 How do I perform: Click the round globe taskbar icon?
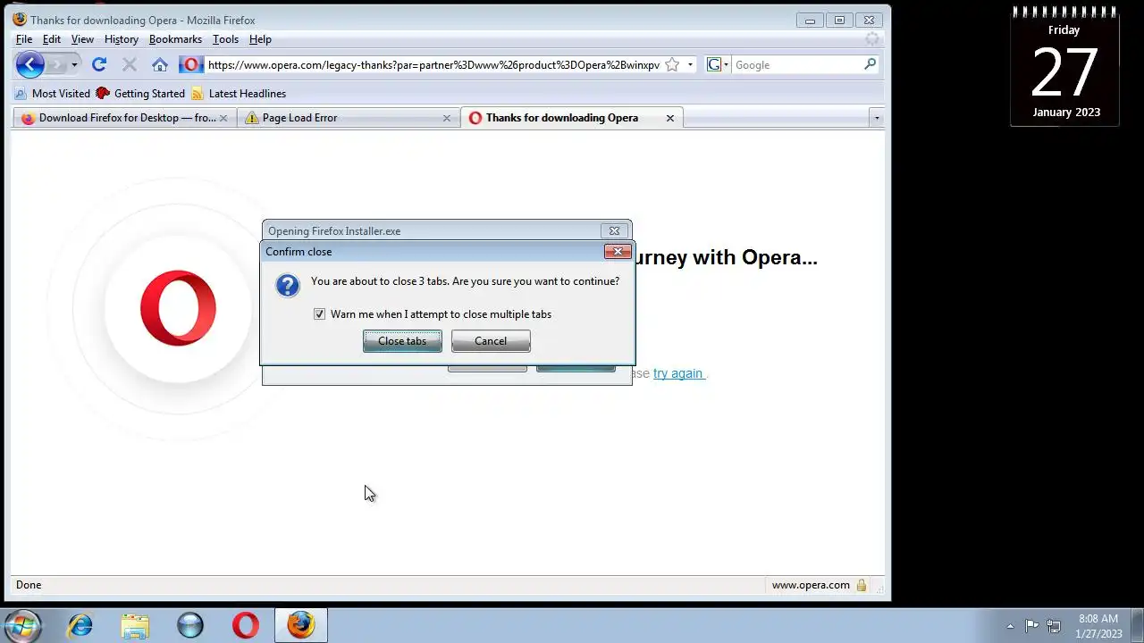coord(190,625)
